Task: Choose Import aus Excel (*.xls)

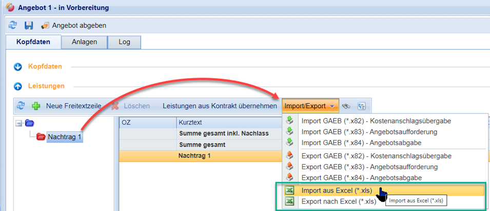Action: [337, 191]
